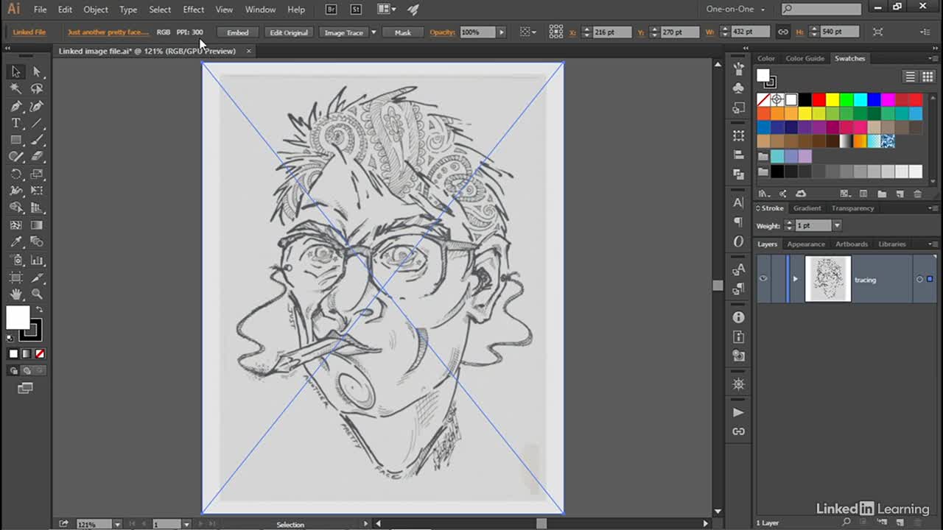Create new color group folder icon
The width and height of the screenshot is (943, 530).
[x=882, y=194]
